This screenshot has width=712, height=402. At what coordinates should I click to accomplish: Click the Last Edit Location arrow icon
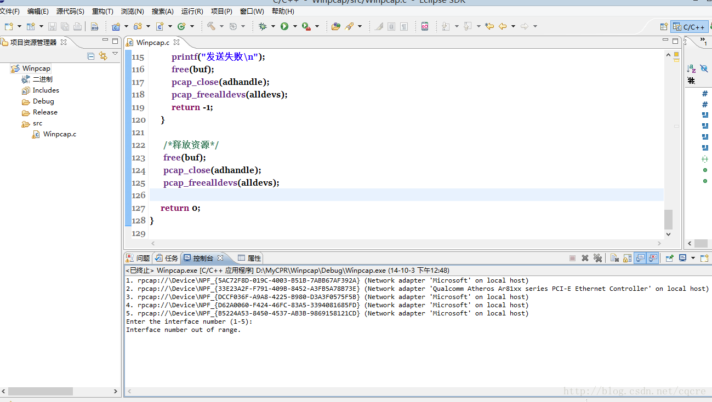(489, 26)
